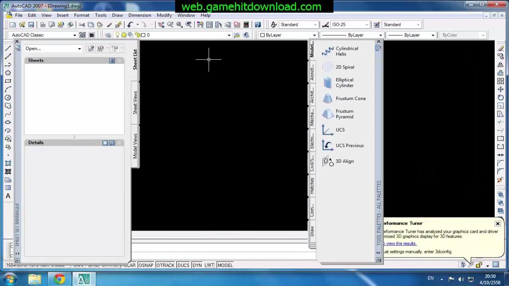Open the Standard text style dropdown
The image size is (509, 286).
point(315,25)
